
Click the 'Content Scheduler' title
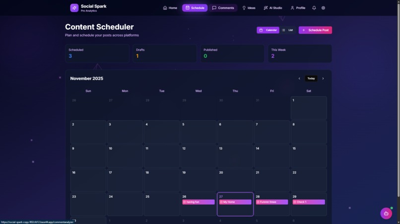(99, 27)
